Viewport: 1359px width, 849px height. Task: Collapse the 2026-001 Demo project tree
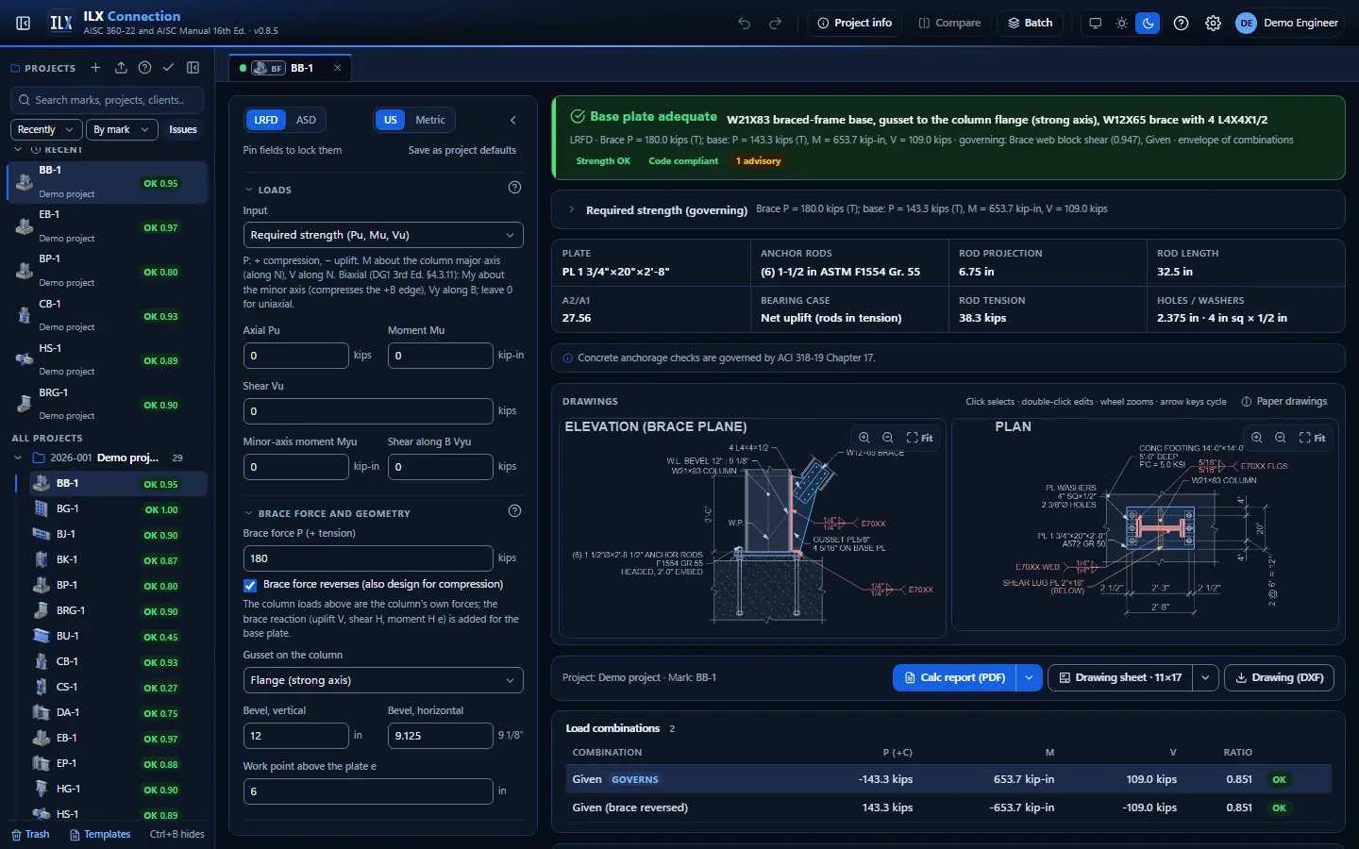point(18,458)
